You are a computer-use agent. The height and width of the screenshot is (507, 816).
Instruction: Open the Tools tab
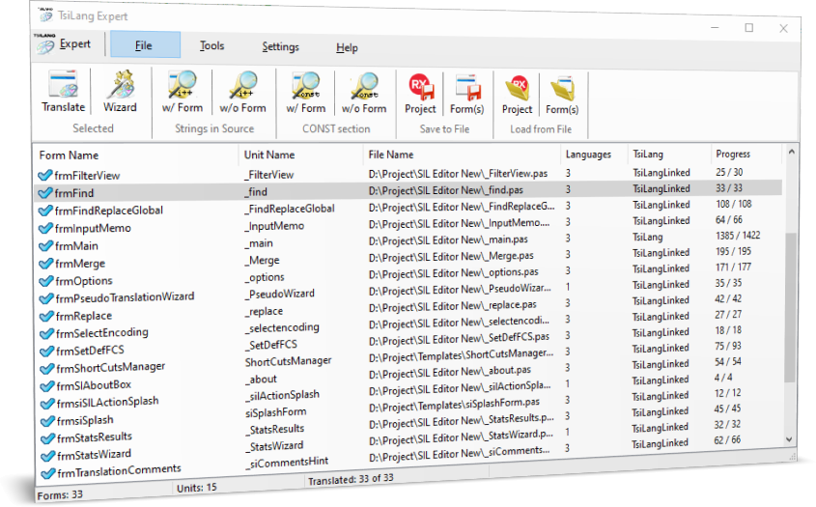(211, 45)
